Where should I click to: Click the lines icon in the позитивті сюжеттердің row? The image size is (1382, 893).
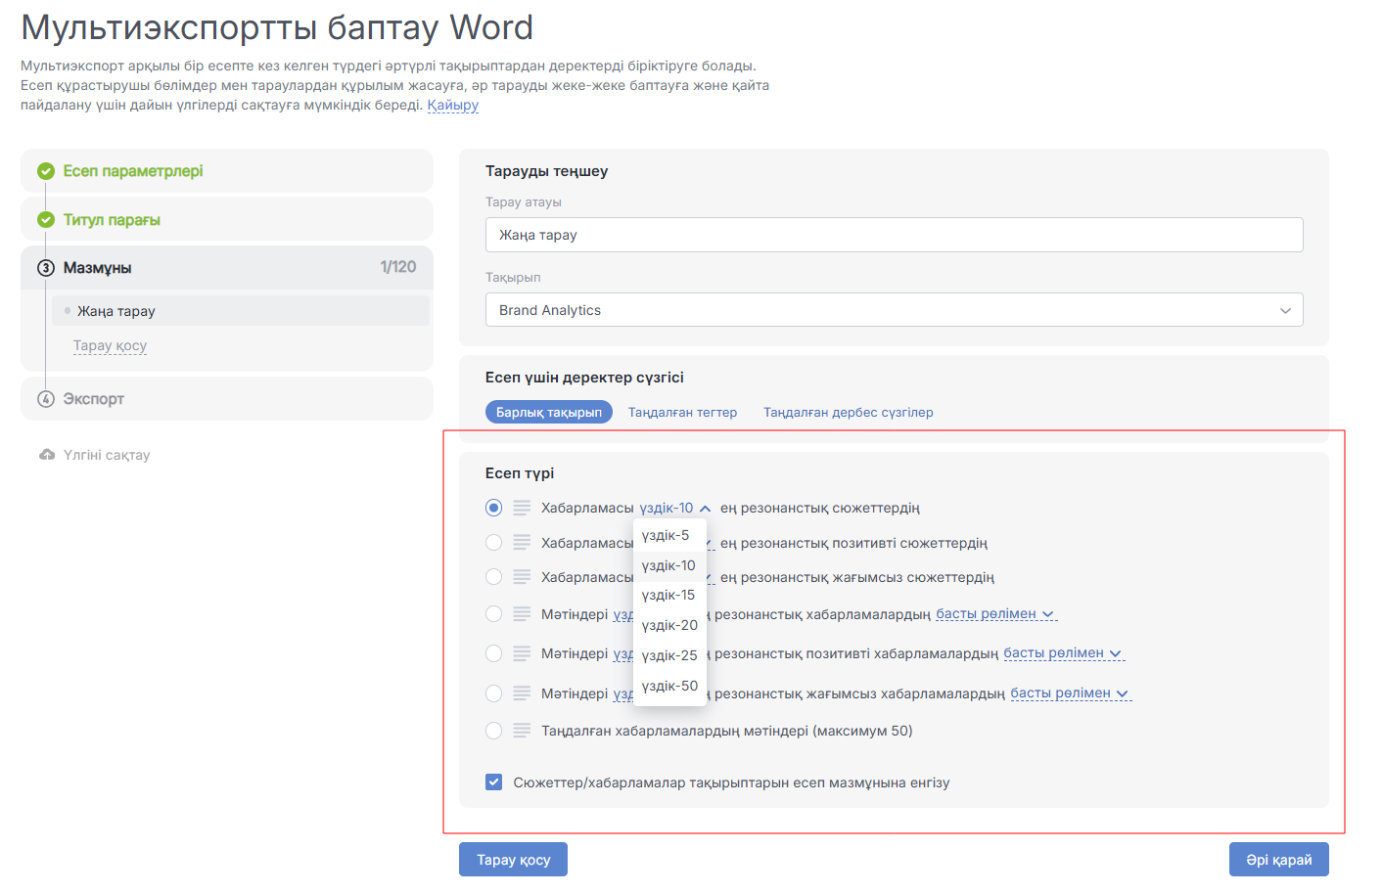coord(522,543)
